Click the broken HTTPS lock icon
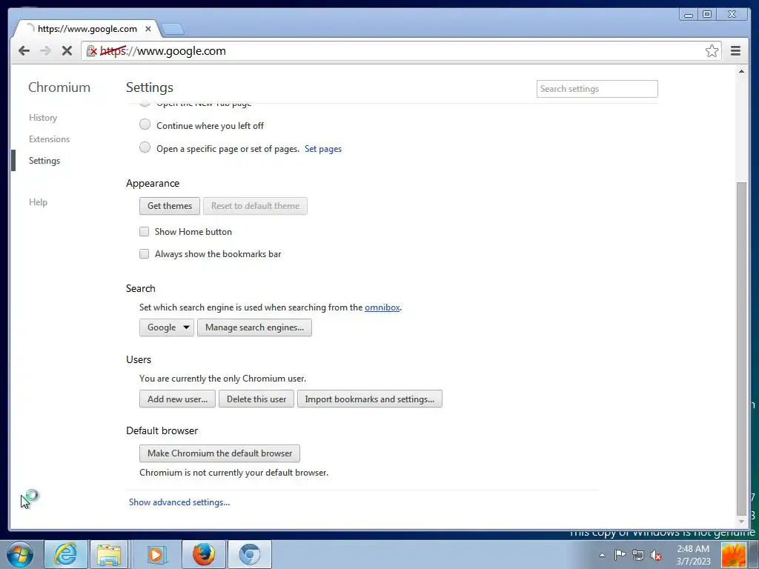The width and height of the screenshot is (759, 569). point(91,51)
